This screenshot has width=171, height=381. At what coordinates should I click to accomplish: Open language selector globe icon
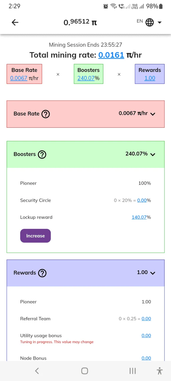click(x=150, y=22)
